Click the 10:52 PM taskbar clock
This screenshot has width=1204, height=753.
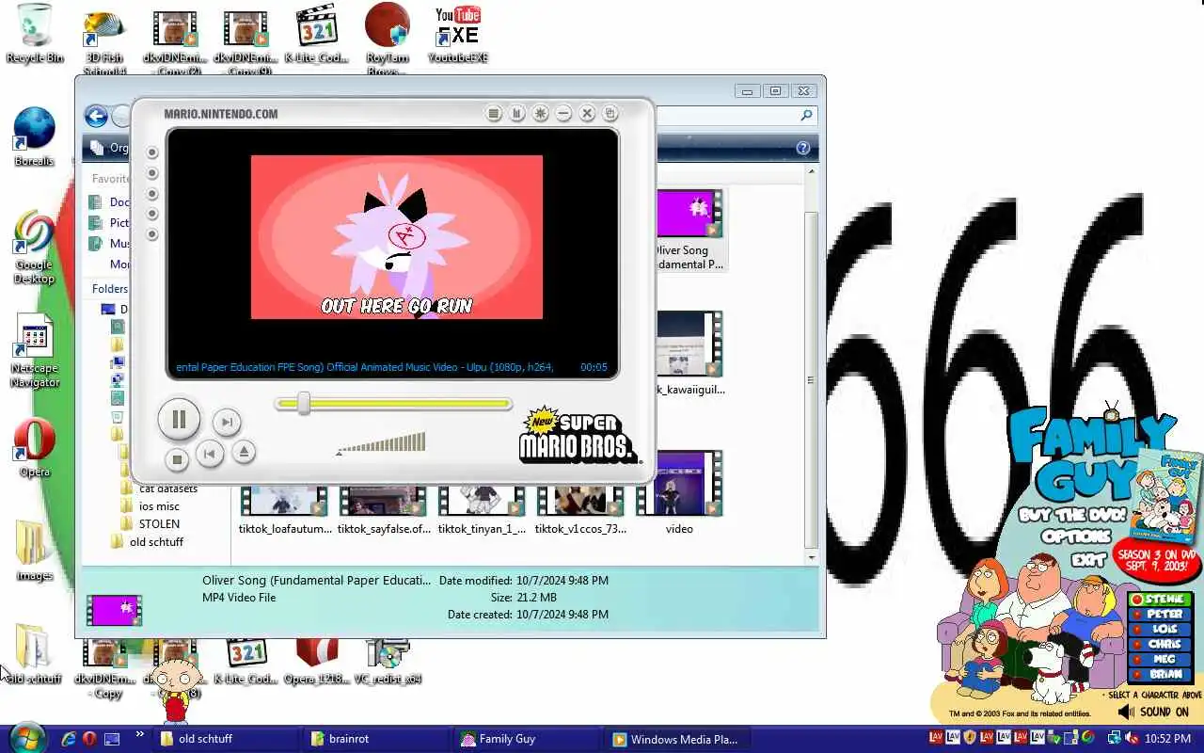(x=1168, y=739)
